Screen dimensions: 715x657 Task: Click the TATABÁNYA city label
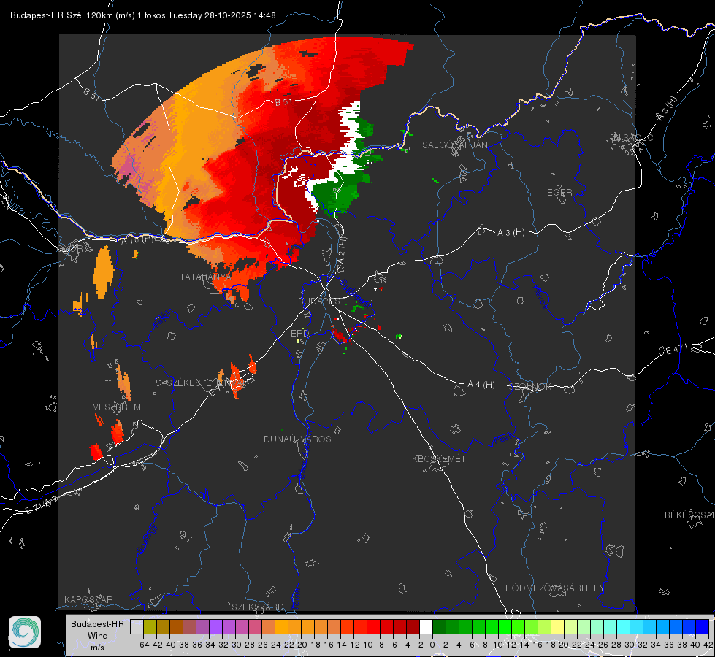click(205, 277)
